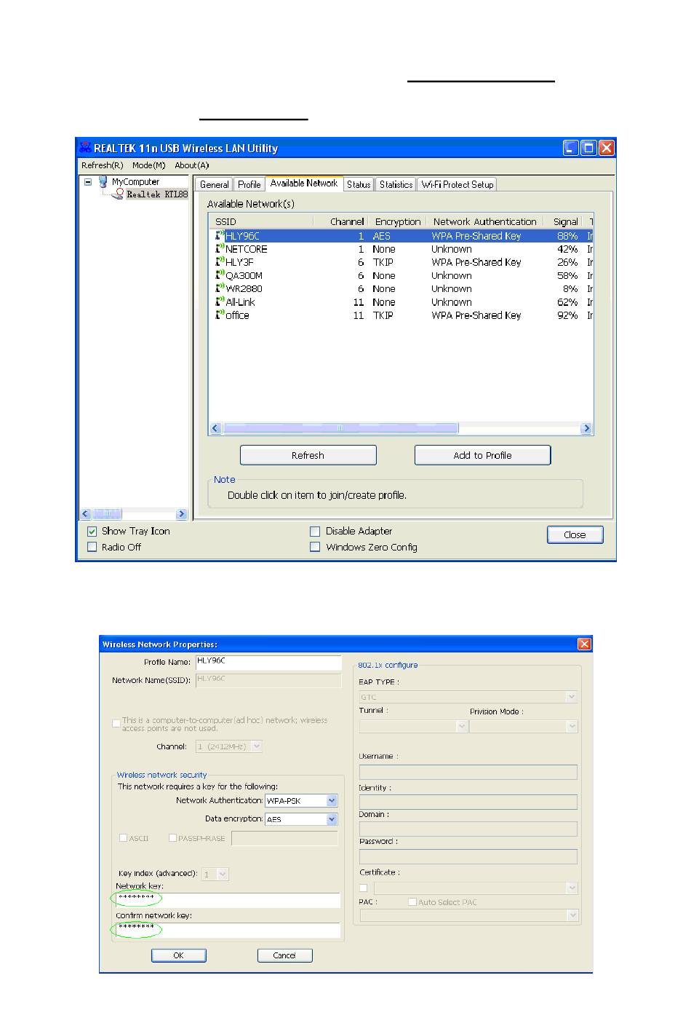
Task: Click the signal icon beside WR2880
Action: [x=220, y=288]
